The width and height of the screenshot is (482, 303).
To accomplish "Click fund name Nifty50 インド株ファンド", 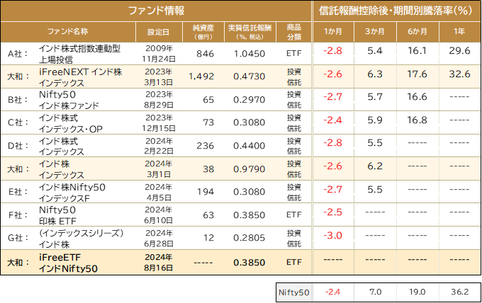I will (x=69, y=100).
